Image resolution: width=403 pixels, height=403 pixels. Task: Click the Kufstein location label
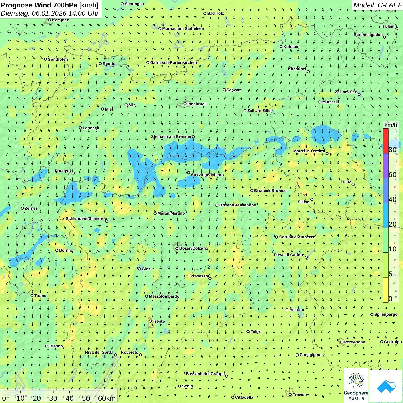291,47
